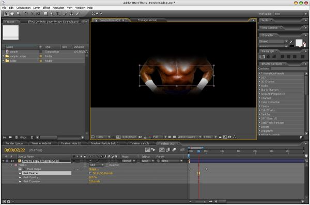Switch to Timeline: Particle Build 01 tab
The image size is (310, 205).
point(105,144)
